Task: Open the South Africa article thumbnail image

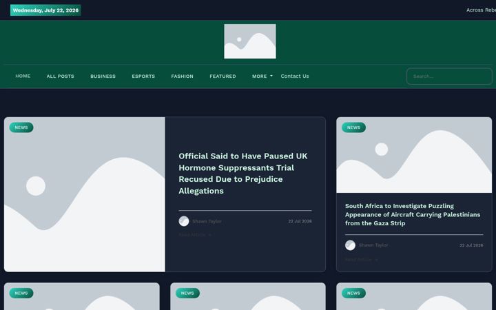Action: 414,155
